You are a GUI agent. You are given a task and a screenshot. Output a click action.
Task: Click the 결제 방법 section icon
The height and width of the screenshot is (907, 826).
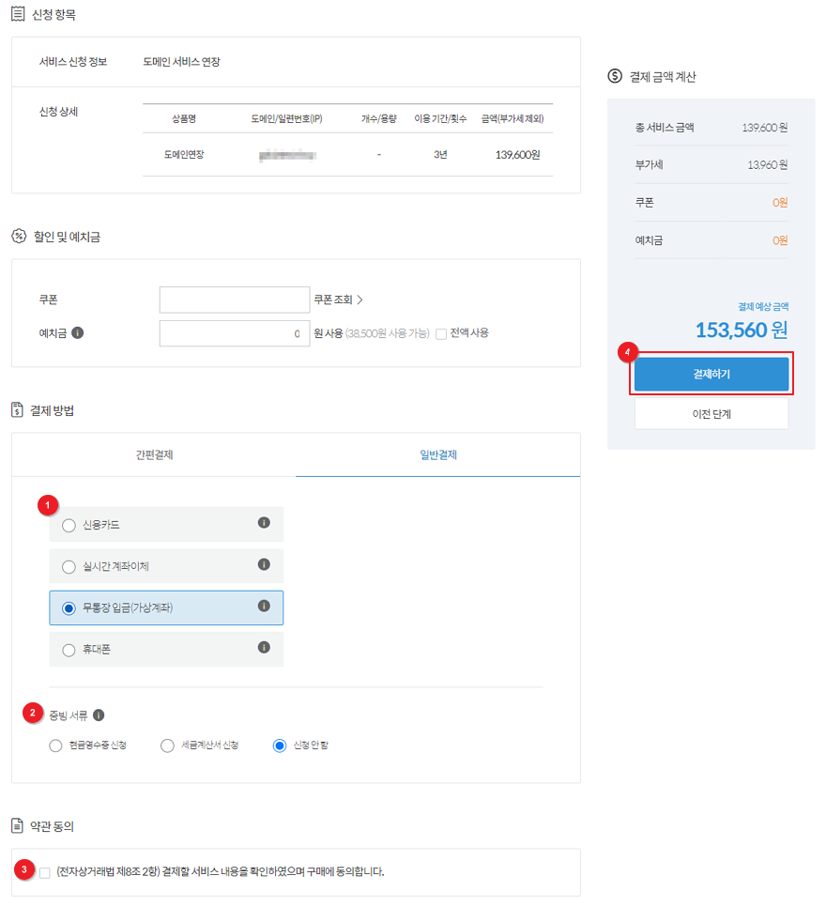(18, 409)
